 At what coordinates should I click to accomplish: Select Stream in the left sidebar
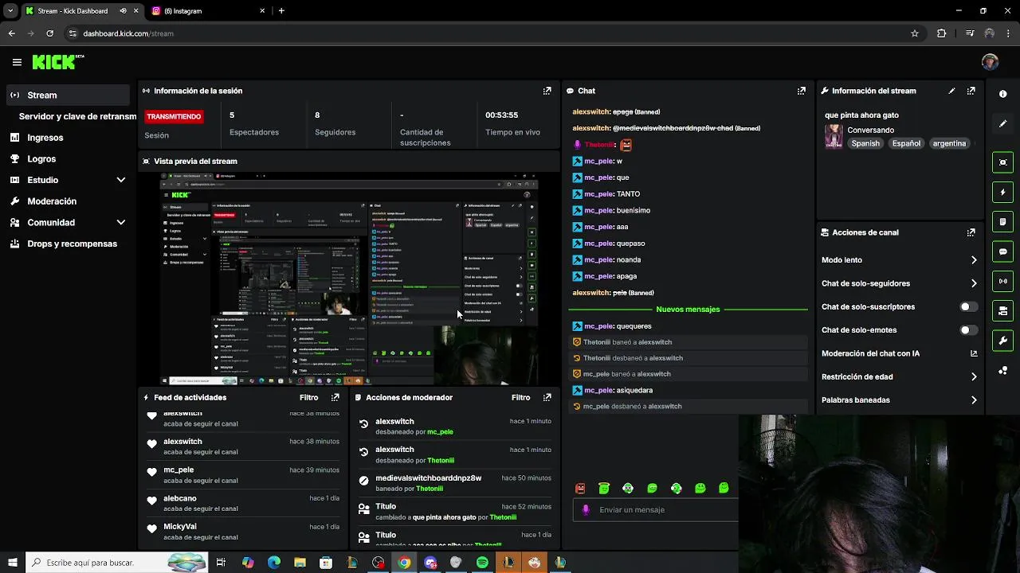pyautogui.click(x=67, y=95)
